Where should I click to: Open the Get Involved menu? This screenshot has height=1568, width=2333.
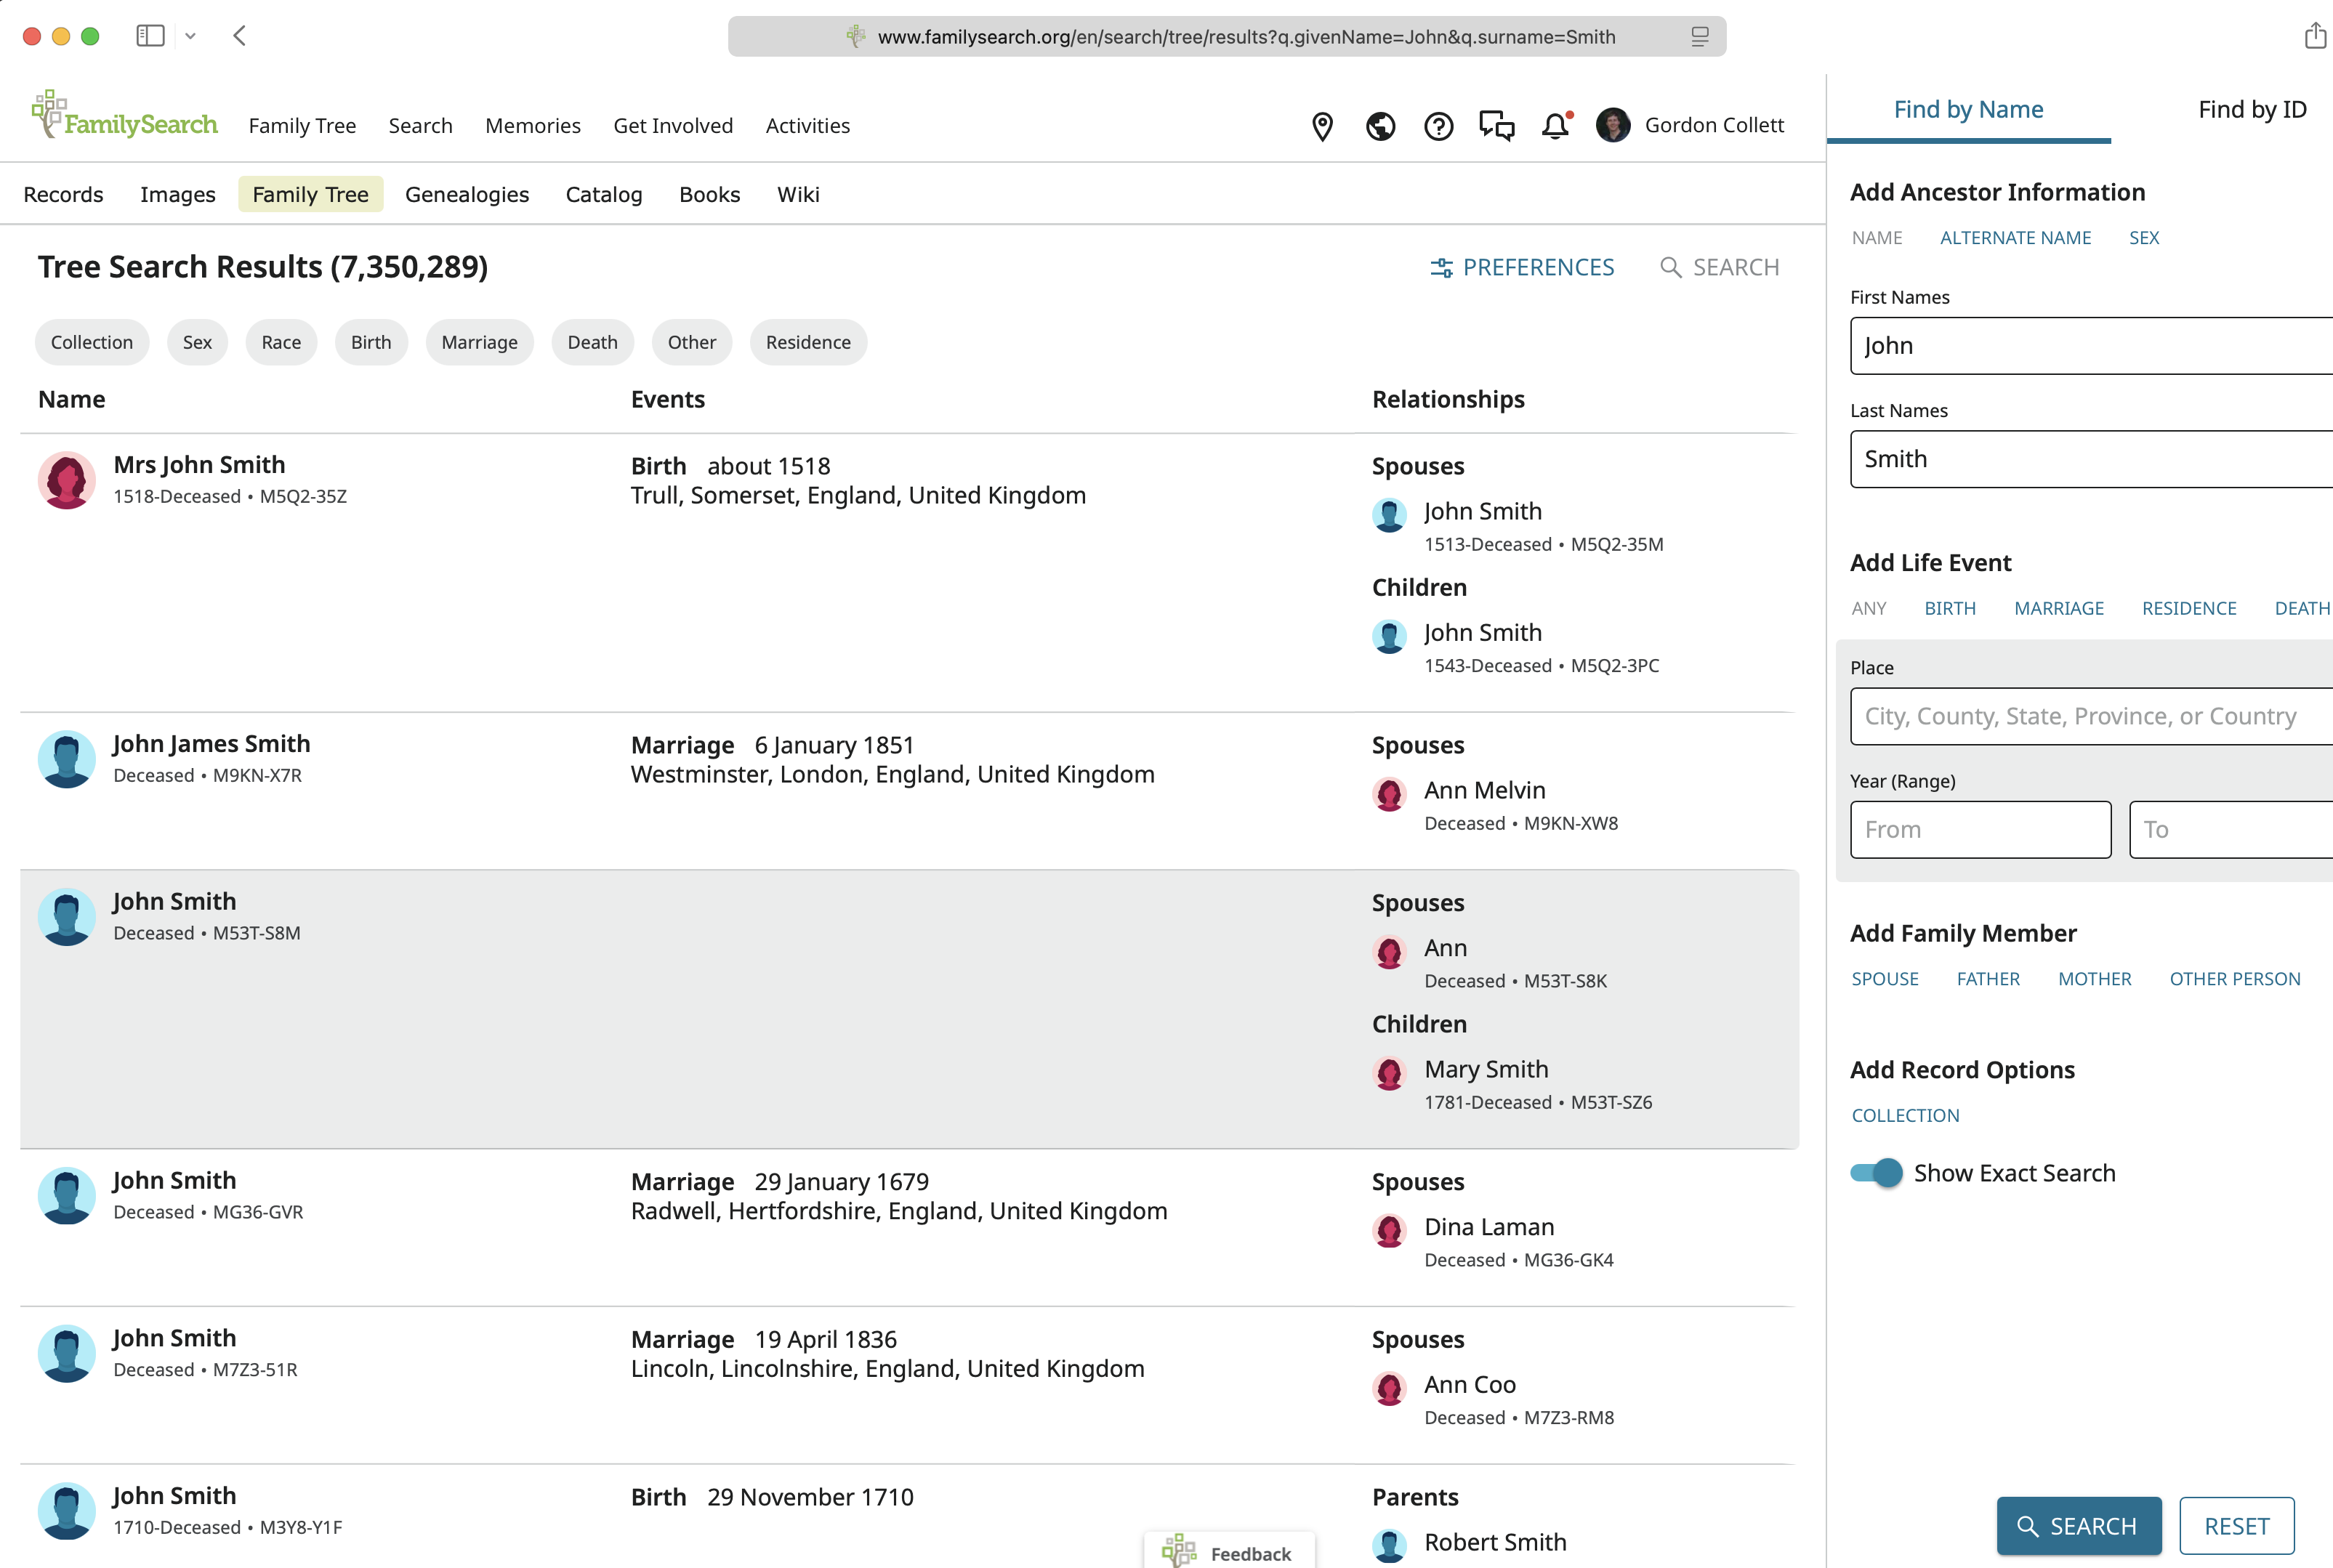[673, 126]
